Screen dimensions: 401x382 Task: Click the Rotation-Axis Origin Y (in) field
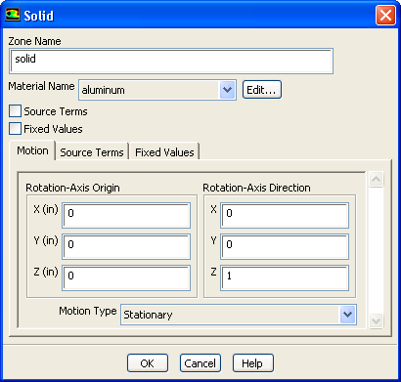point(126,246)
